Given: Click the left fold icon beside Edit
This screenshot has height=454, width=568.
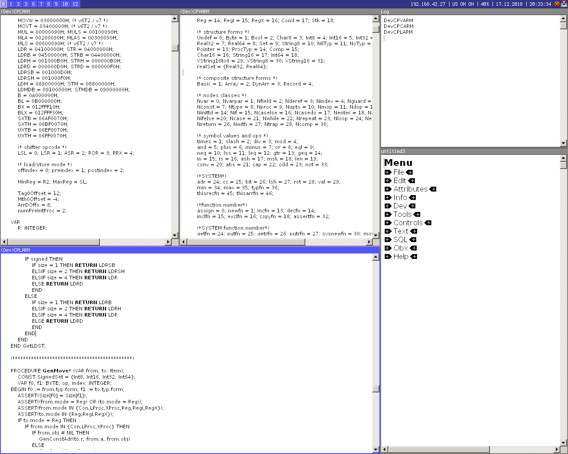Looking at the screenshot, I should (x=388, y=180).
